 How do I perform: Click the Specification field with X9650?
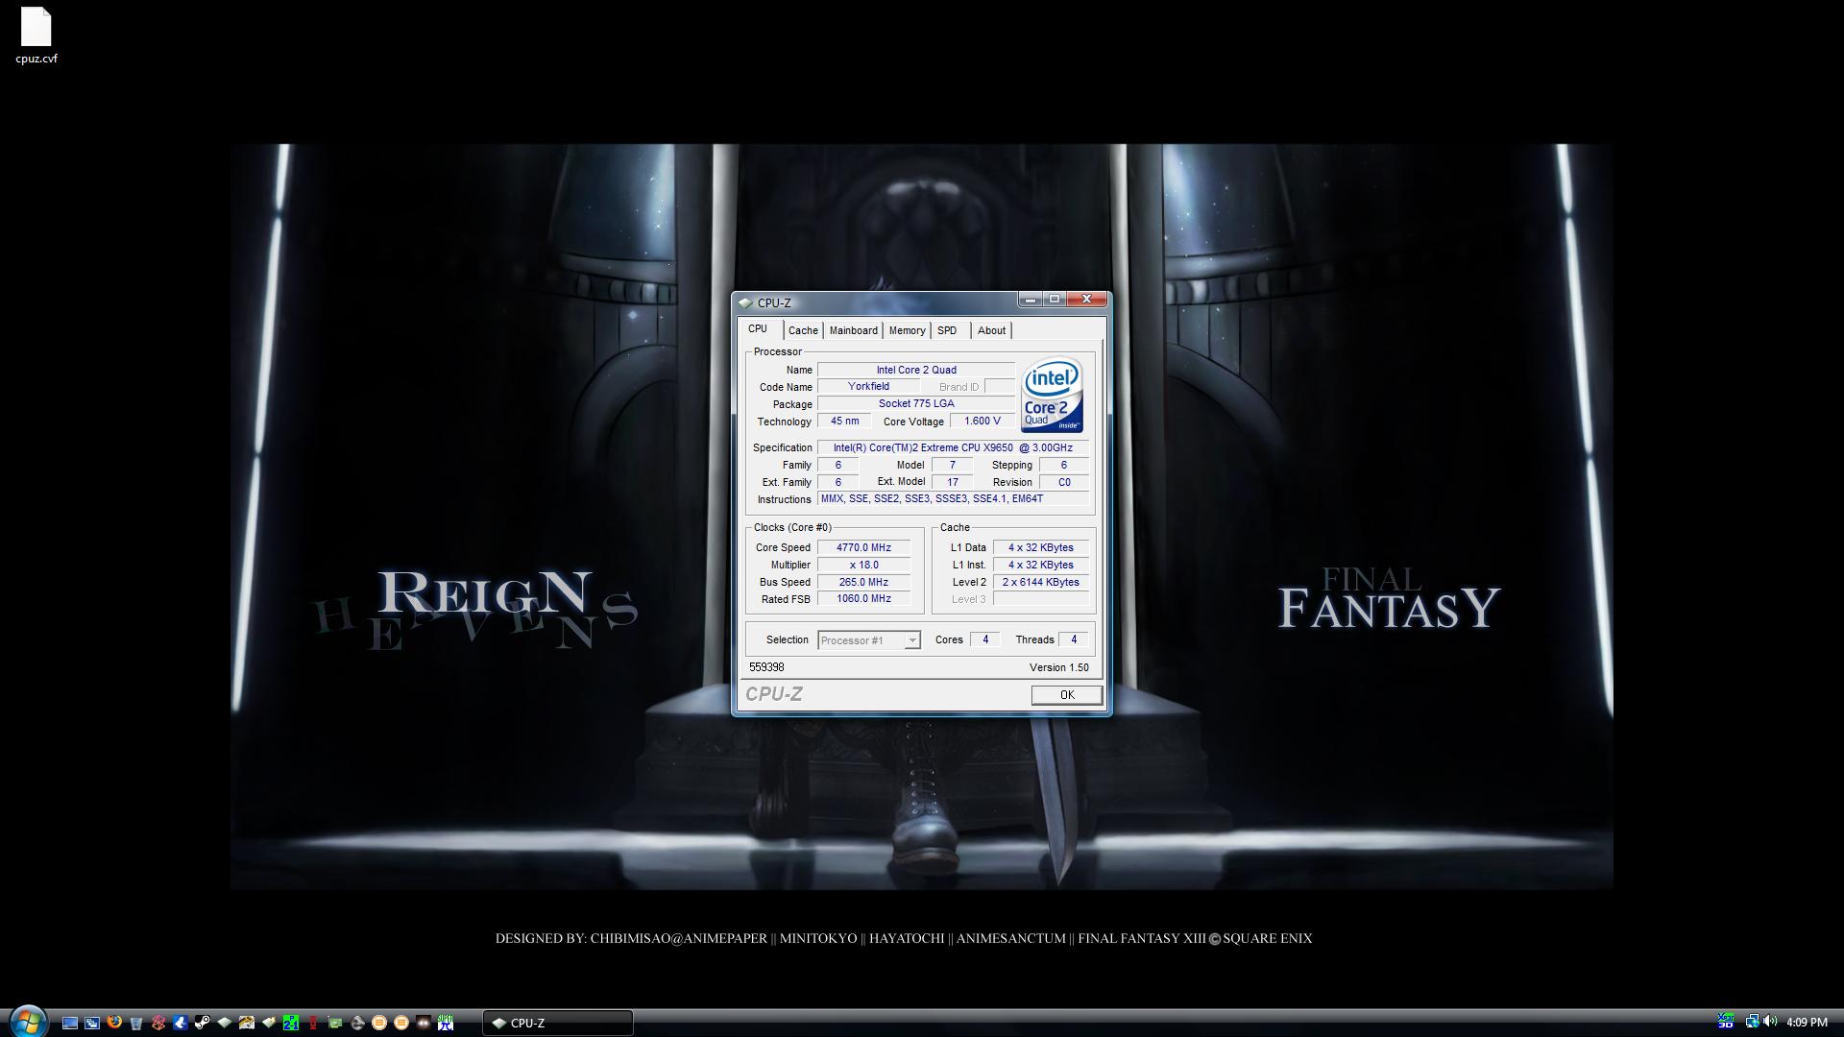pyautogui.click(x=953, y=448)
